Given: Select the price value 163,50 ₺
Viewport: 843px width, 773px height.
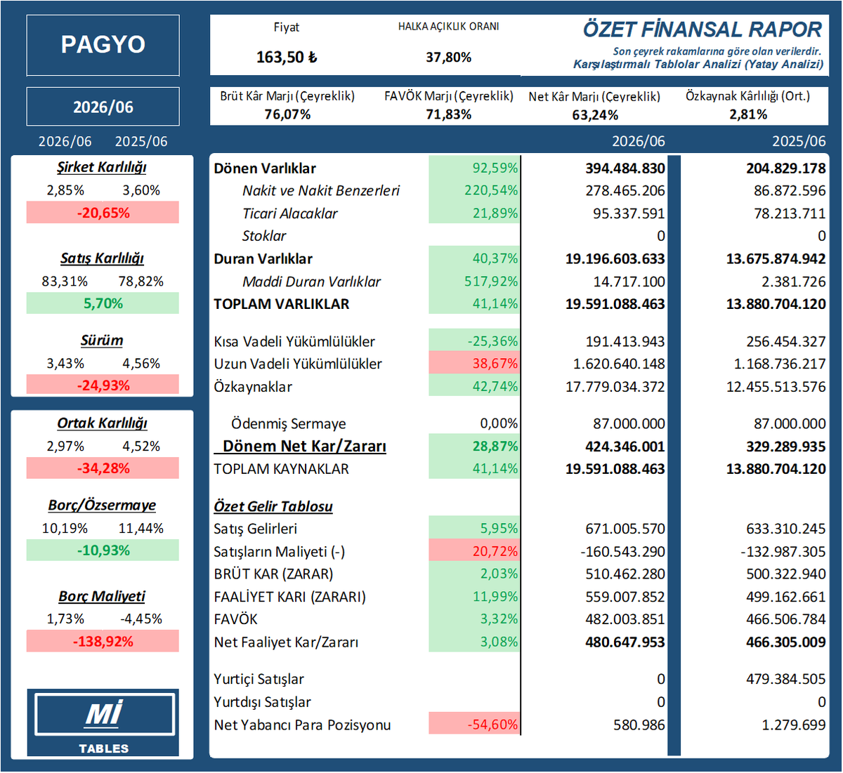Looking at the screenshot, I should click(287, 57).
